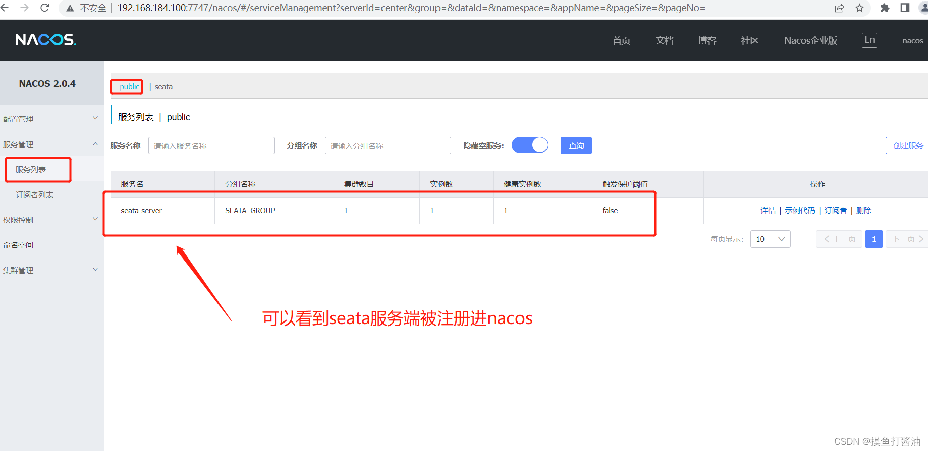The image size is (928, 451).
Task: Switch language with the En button
Action: coord(869,40)
